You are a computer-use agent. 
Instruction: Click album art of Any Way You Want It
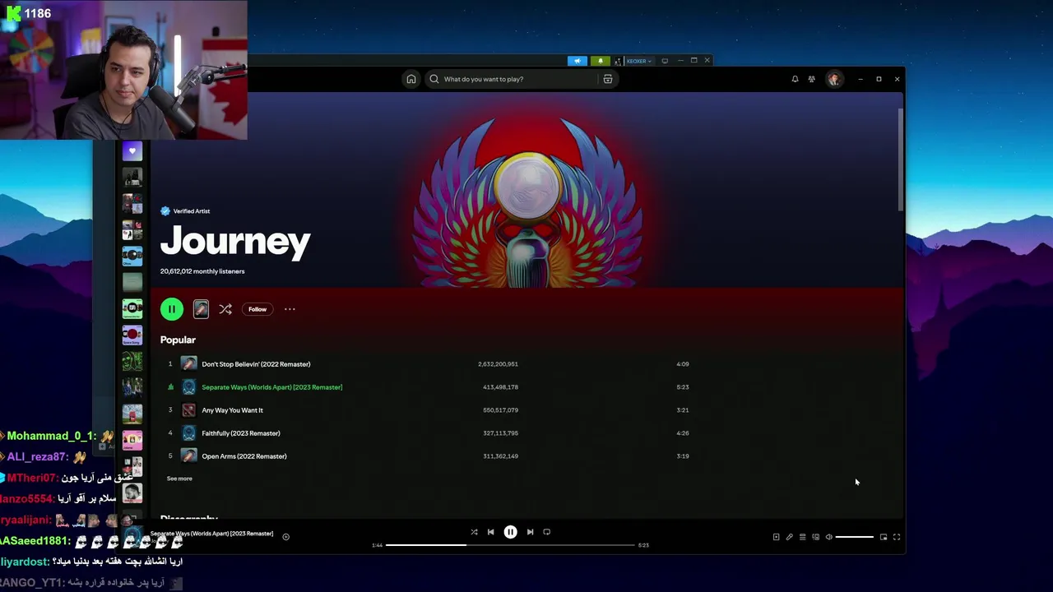[x=188, y=409]
